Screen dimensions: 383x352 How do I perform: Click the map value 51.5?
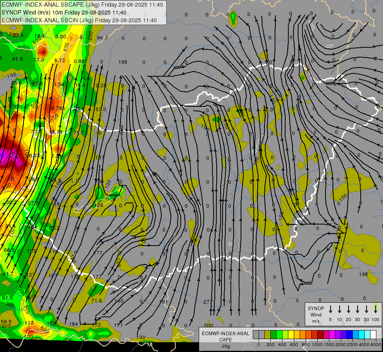[x=7, y=298]
